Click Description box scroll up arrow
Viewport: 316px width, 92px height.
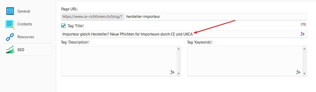tap(179, 49)
